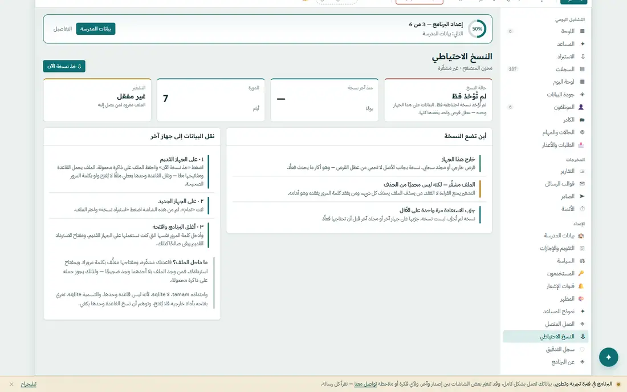This screenshot has width=627, height=392.
Task: Open الكادر folder icon
Action: (582, 120)
